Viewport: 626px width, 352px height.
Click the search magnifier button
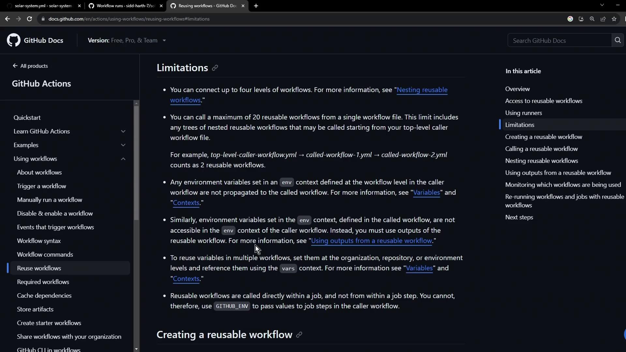(x=618, y=40)
